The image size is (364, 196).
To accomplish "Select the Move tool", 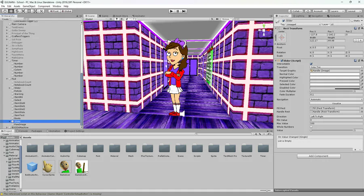I will tap(11, 11).
